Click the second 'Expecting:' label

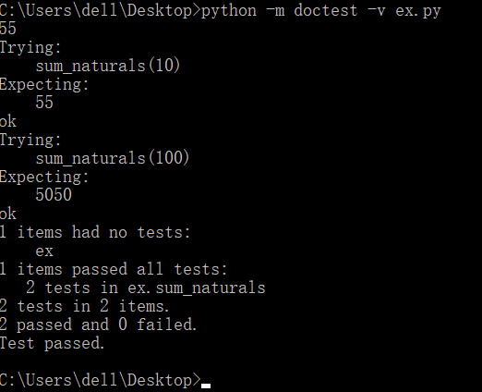(x=44, y=177)
